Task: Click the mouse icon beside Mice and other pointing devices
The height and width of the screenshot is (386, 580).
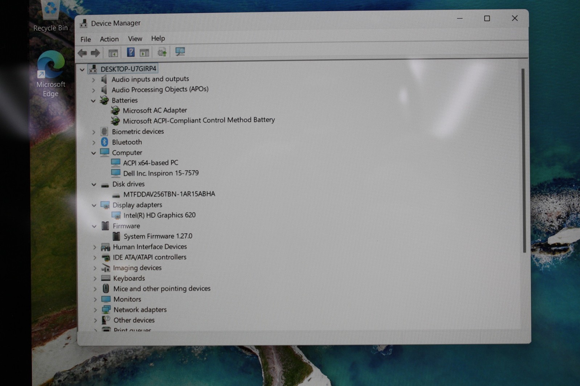Action: coord(106,288)
